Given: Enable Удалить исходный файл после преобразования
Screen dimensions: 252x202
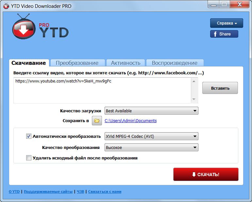Looking at the screenshot, I should coord(29,158).
